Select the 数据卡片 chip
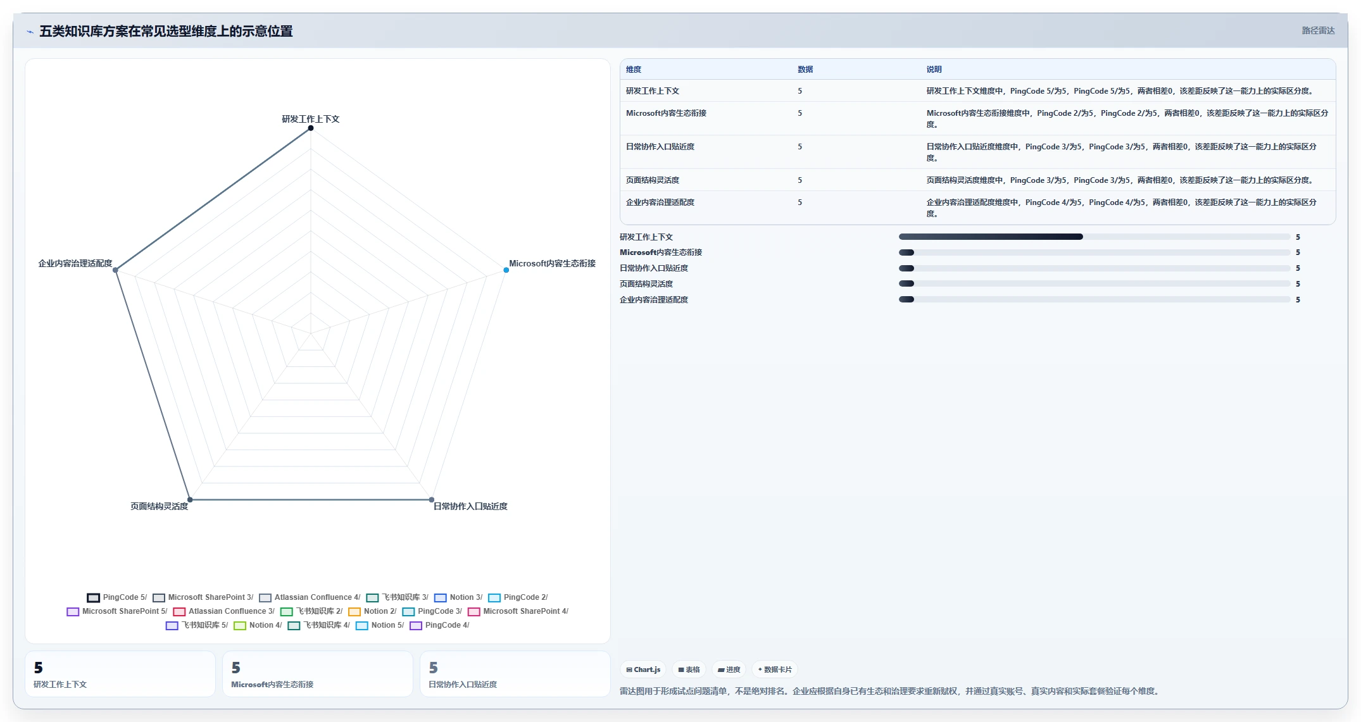The width and height of the screenshot is (1361, 722). tap(775, 669)
